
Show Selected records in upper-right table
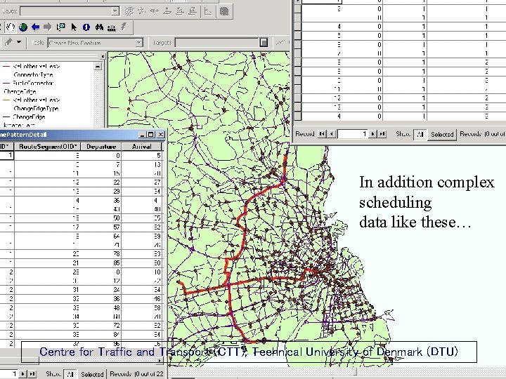(x=442, y=134)
